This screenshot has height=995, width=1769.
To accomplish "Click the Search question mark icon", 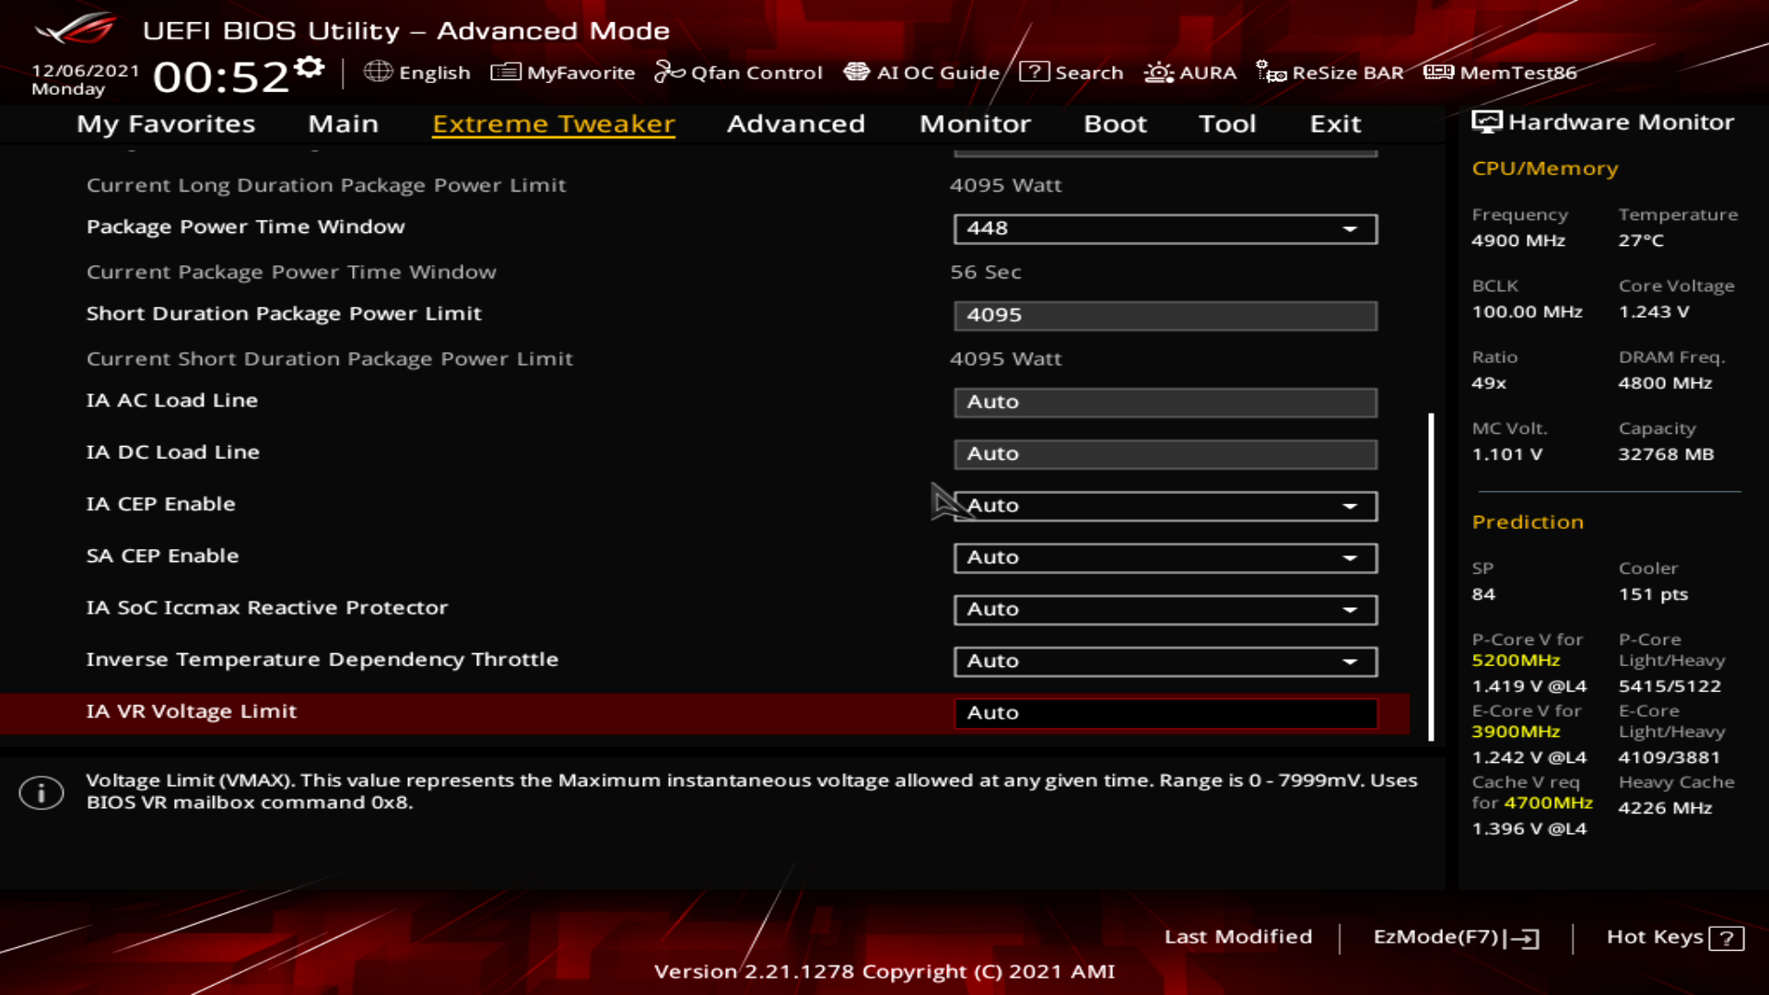I will [x=1034, y=72].
